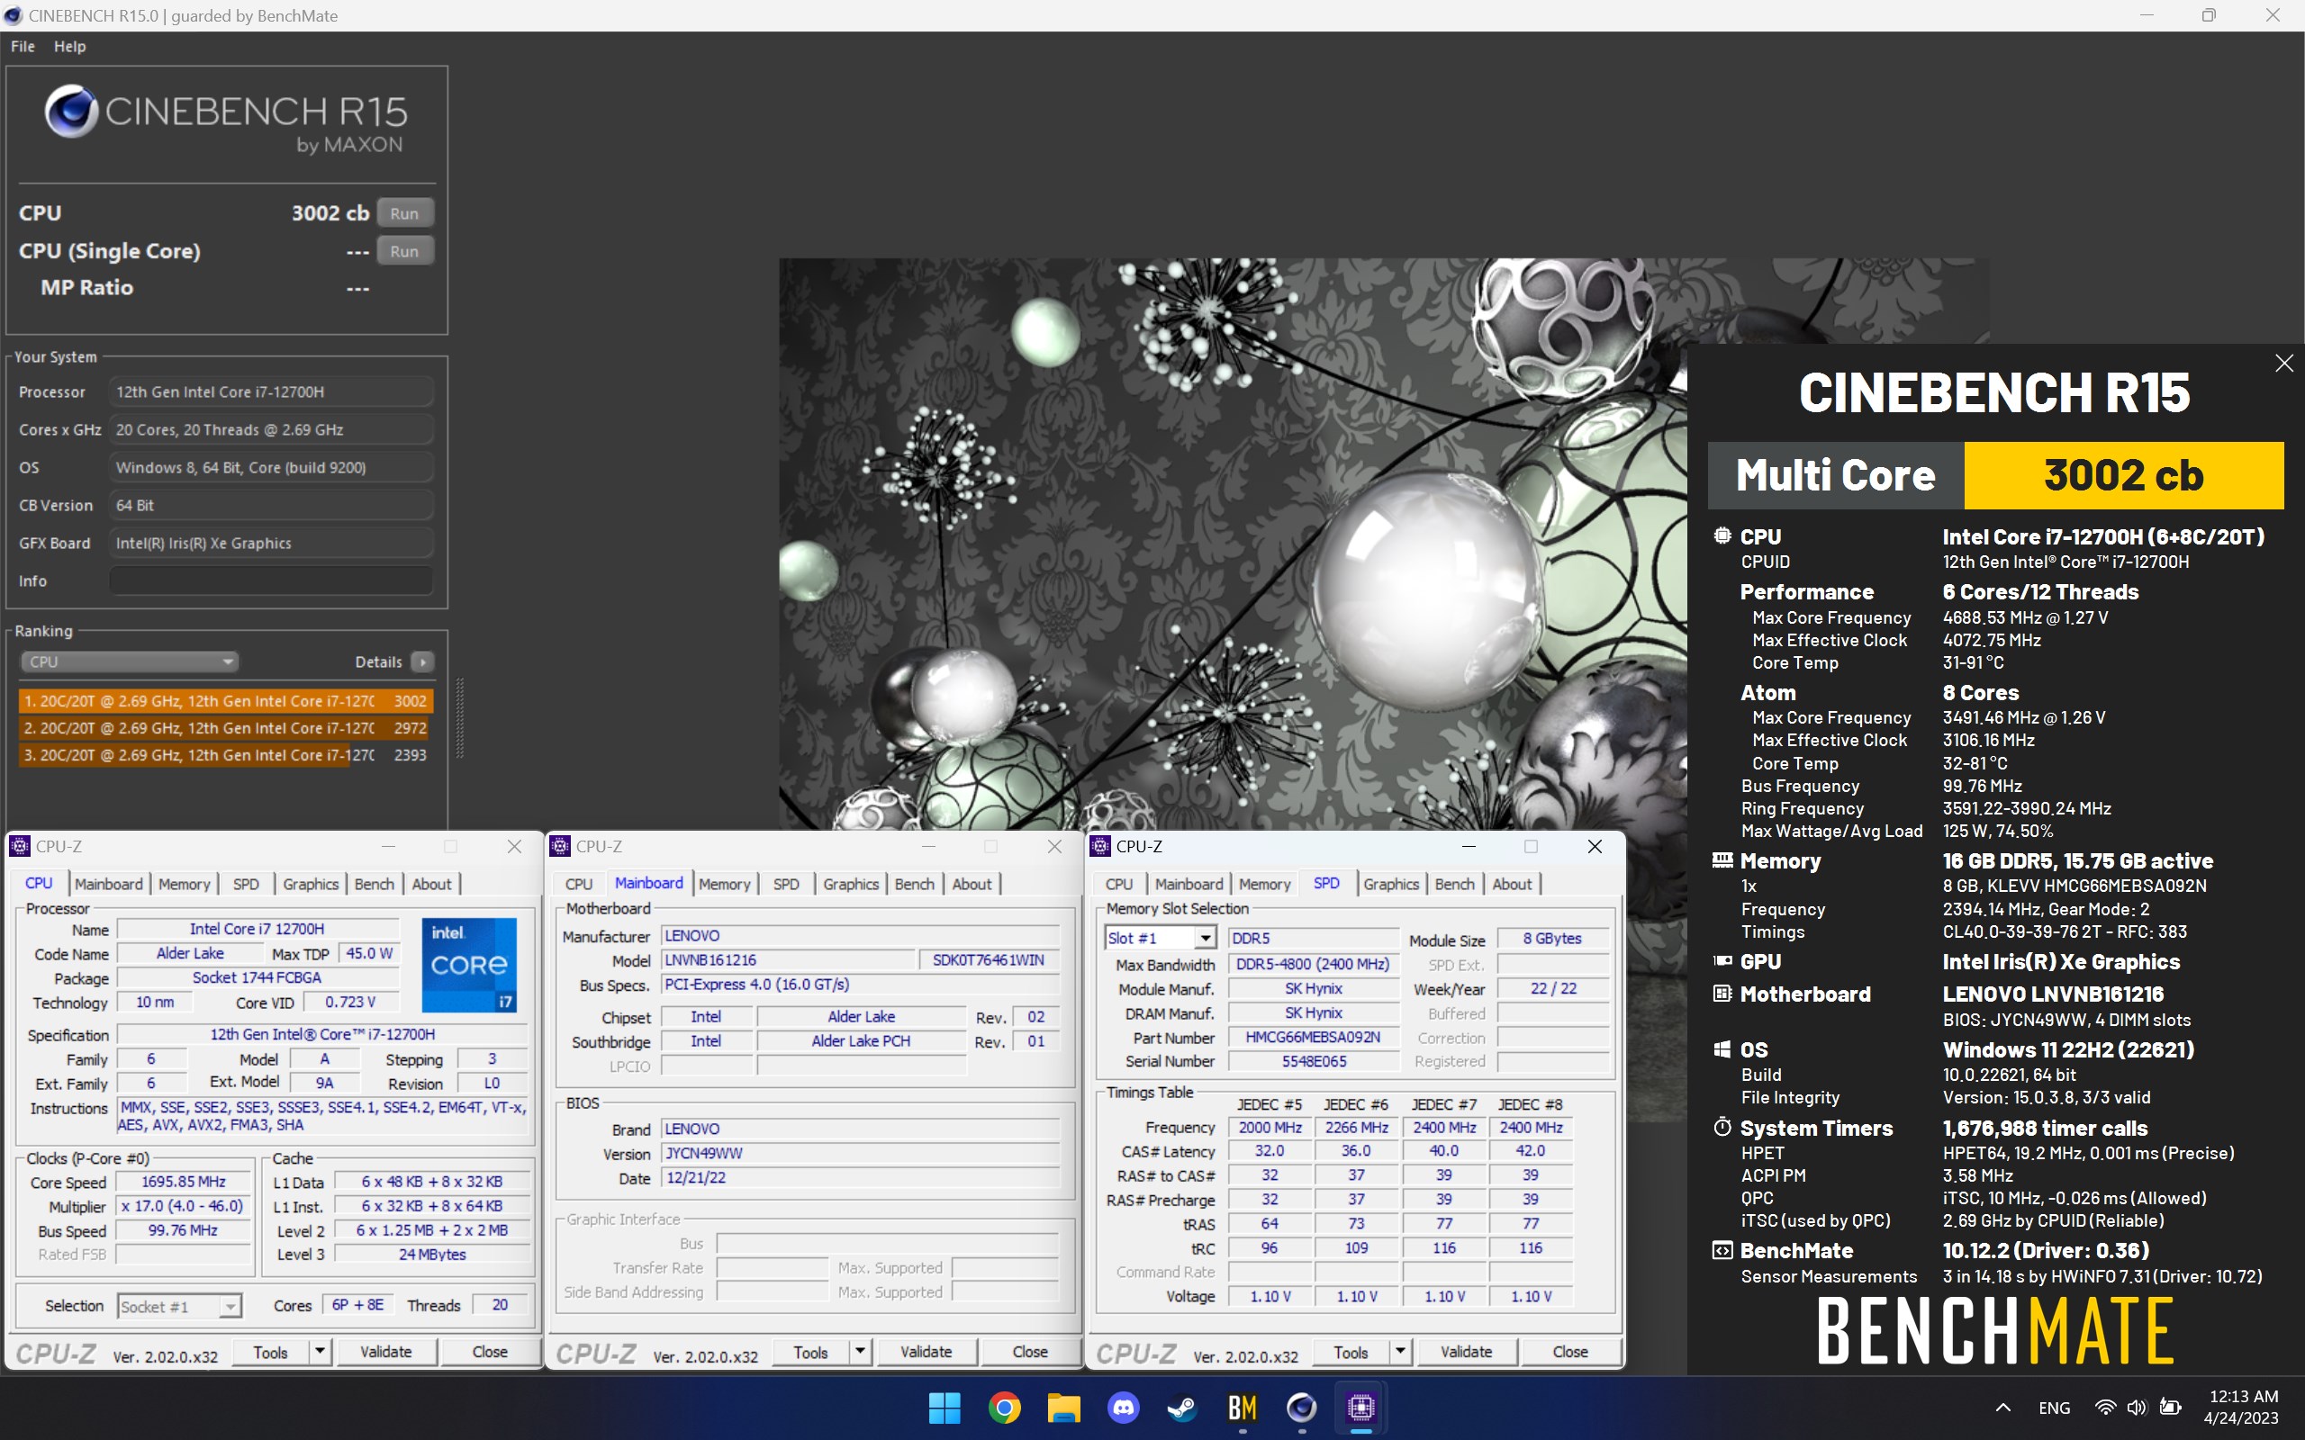Open SPD tab in Mainboard CPU-Z window
Image resolution: width=2305 pixels, height=1440 pixels.
coord(786,884)
